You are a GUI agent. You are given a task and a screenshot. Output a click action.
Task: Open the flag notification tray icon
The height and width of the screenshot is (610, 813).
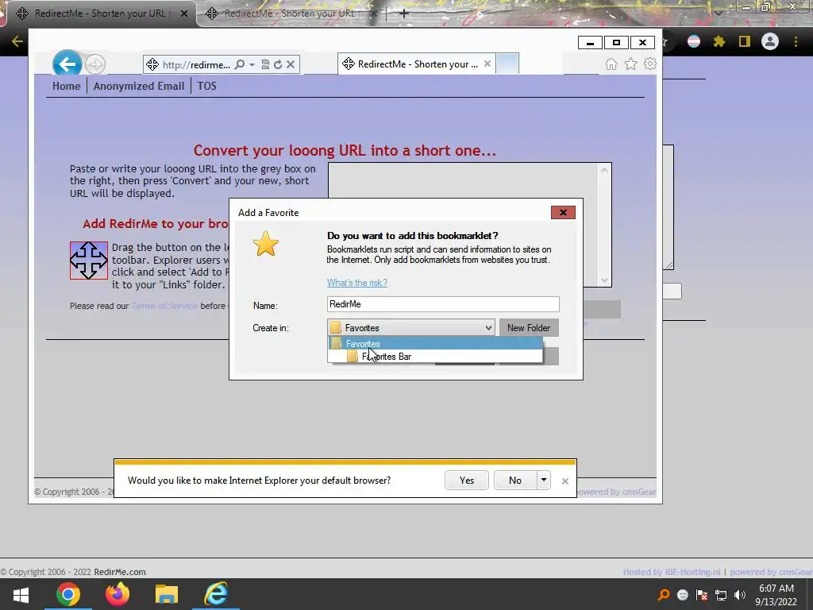702,595
